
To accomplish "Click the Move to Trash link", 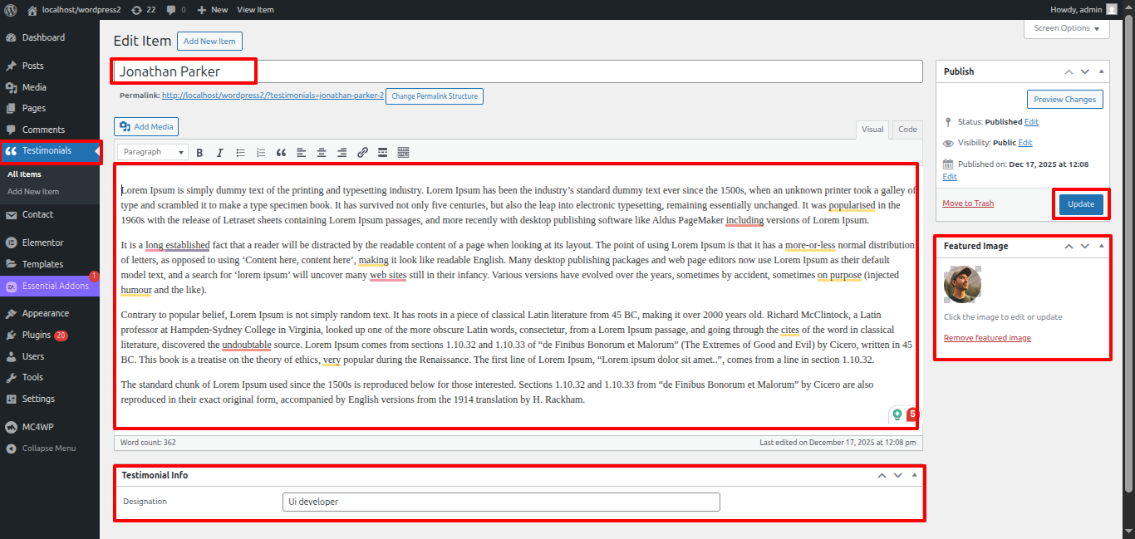I will 967,203.
